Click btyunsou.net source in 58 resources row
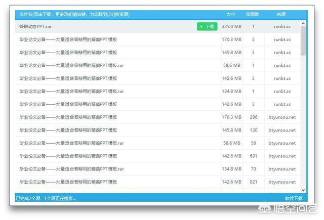 tap(282, 143)
